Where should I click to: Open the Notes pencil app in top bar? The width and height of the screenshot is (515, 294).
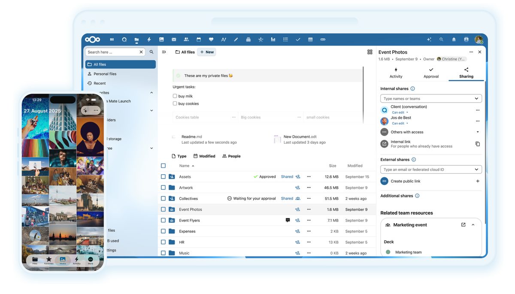pyautogui.click(x=236, y=39)
